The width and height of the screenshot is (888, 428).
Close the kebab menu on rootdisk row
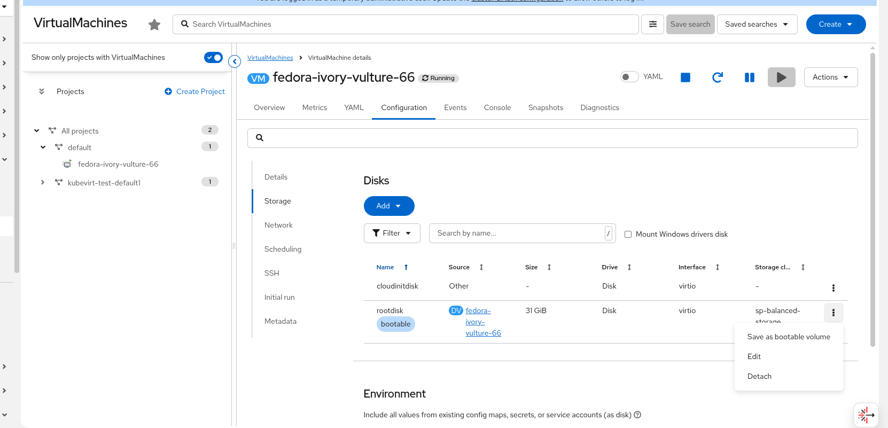[833, 313]
